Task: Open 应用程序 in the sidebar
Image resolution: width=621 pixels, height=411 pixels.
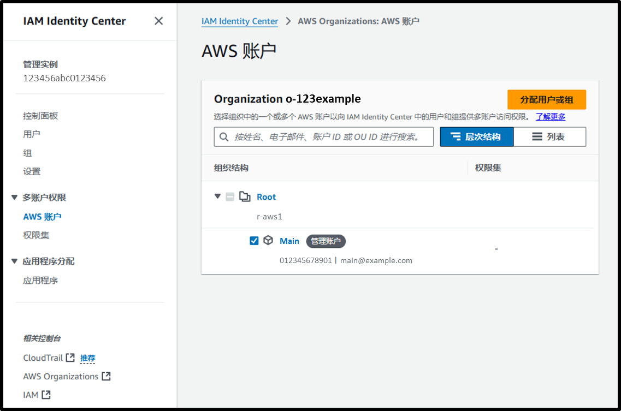Action: 40,281
